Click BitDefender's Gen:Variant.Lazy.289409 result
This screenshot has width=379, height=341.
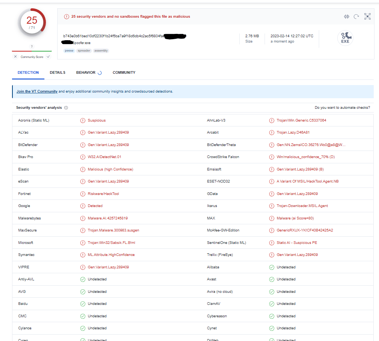[x=108, y=145]
